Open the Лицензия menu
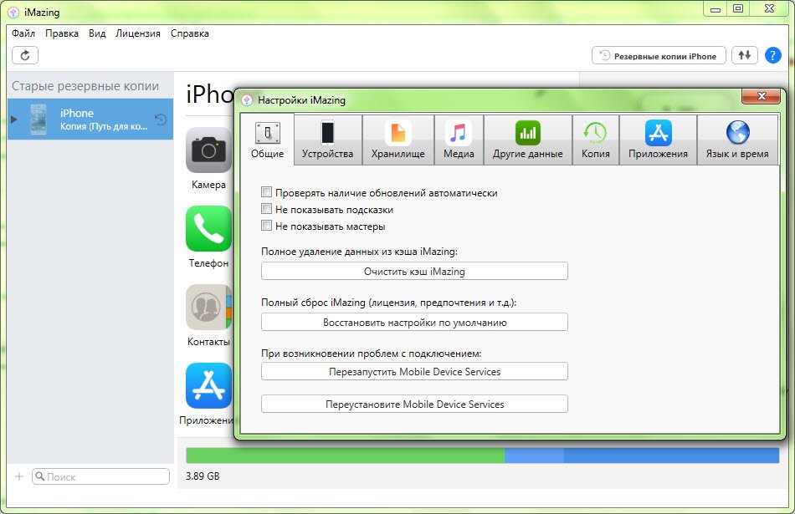 138,33
